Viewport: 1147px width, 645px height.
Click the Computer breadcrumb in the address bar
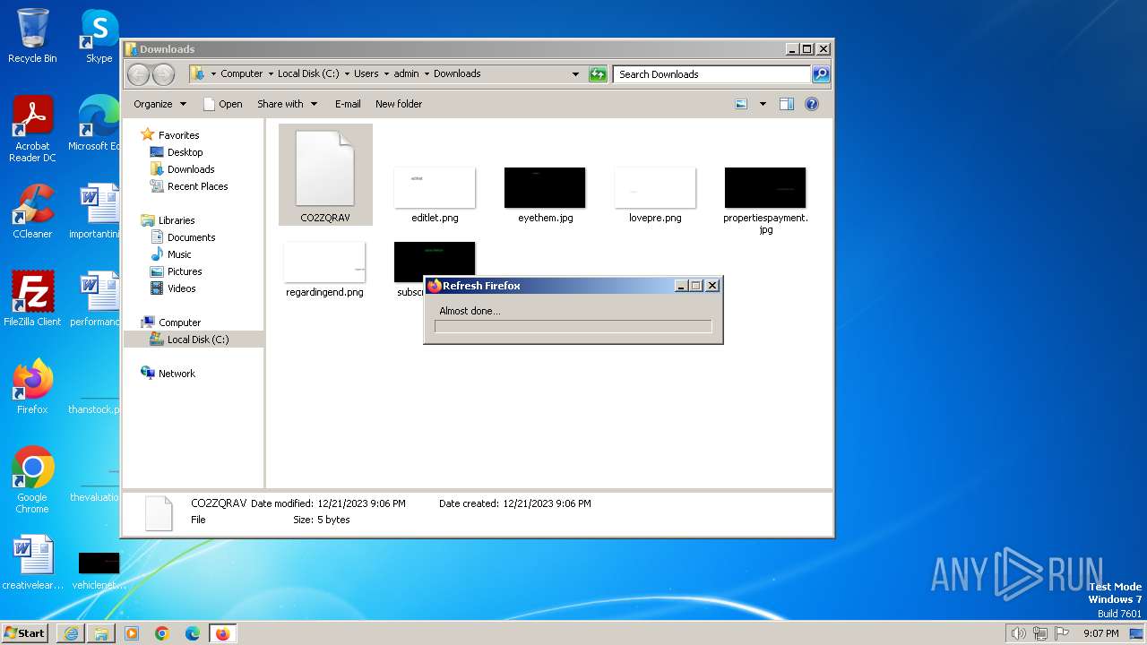[x=242, y=74]
